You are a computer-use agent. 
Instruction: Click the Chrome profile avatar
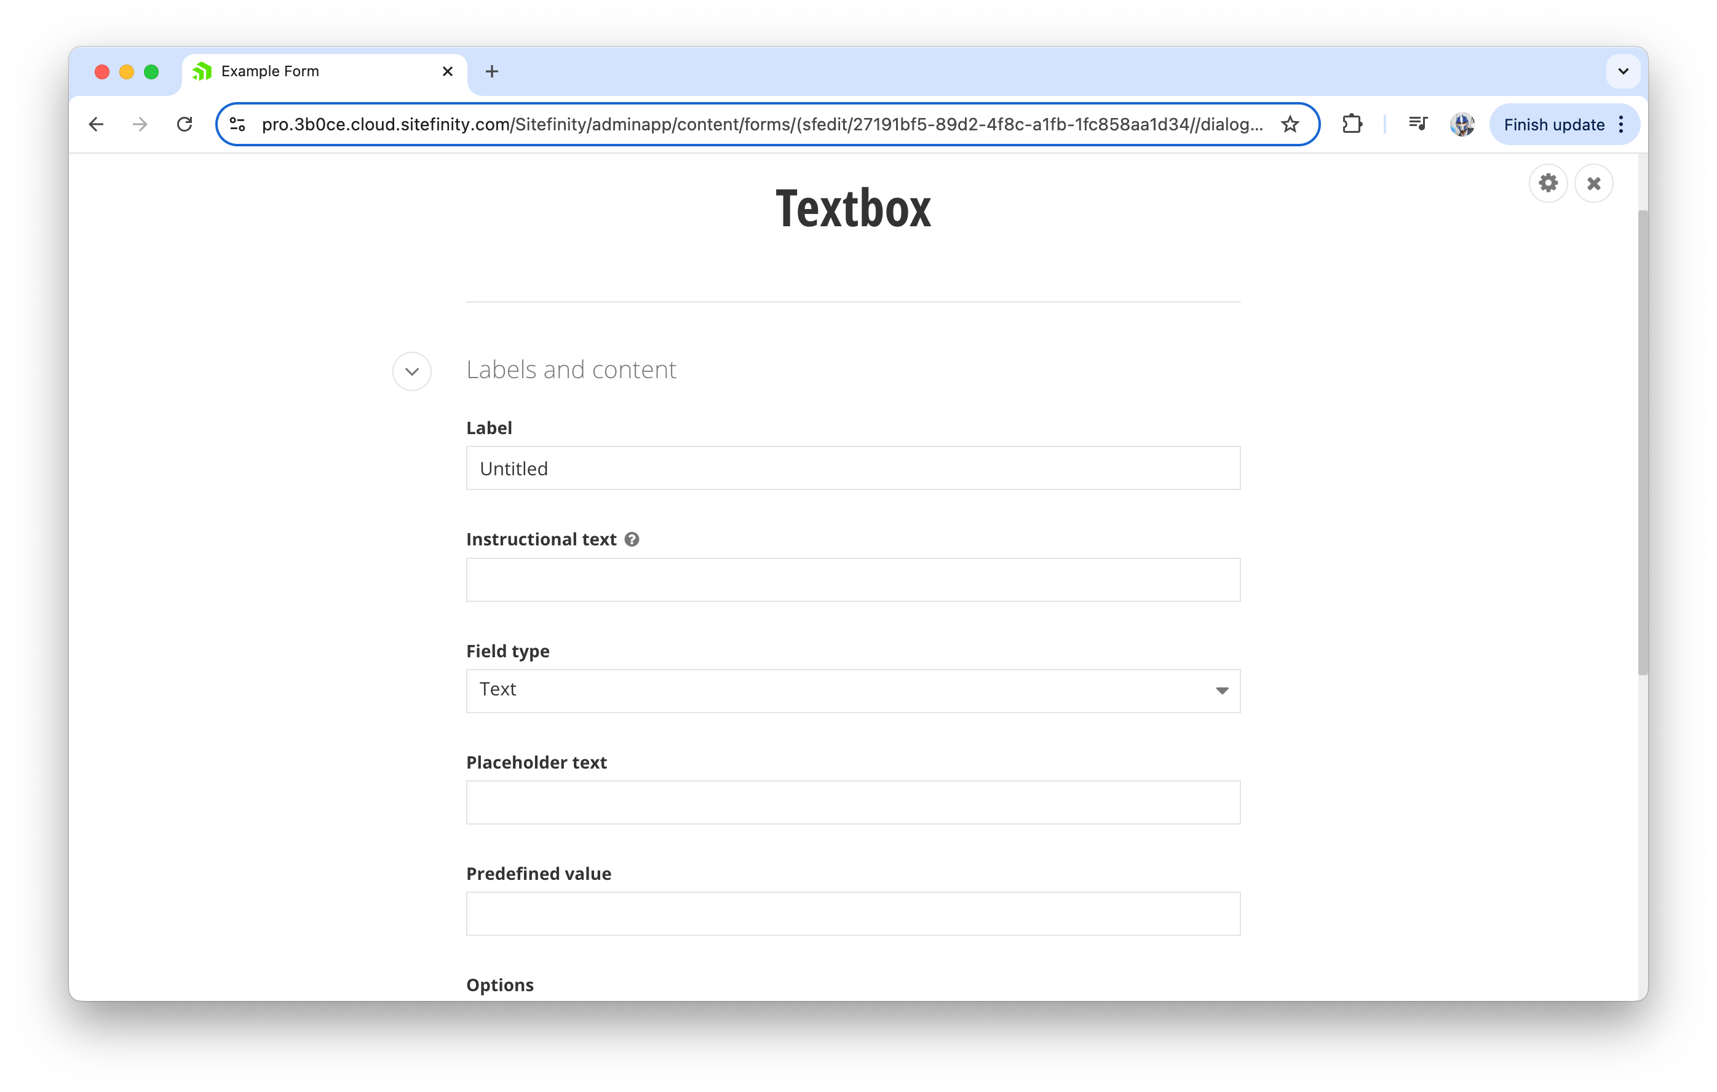click(x=1462, y=125)
